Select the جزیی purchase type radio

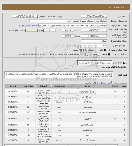(109, 54)
